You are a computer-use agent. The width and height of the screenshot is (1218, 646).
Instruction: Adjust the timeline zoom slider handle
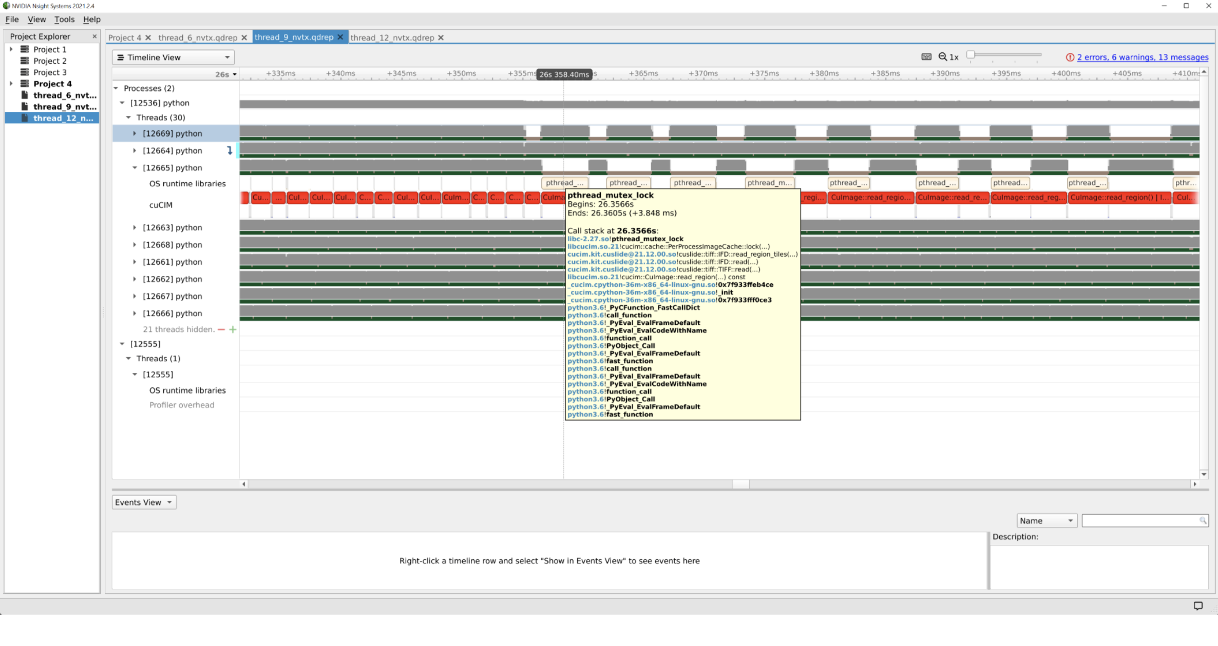[970, 54]
